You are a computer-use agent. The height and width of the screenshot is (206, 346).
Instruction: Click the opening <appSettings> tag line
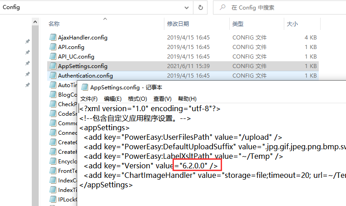click(x=104, y=128)
